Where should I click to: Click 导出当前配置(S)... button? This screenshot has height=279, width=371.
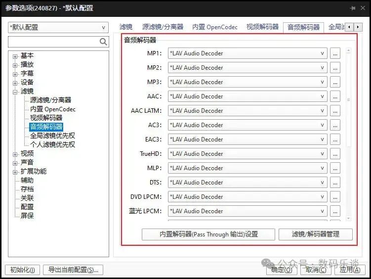coord(73,270)
